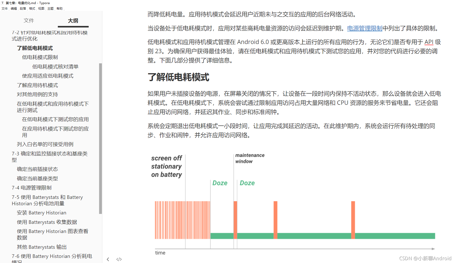
Task: Jump to outline item 确定当前基座类型
Action: click(x=37, y=179)
